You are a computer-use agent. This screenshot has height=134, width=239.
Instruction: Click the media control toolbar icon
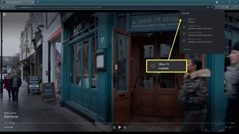(227, 7)
